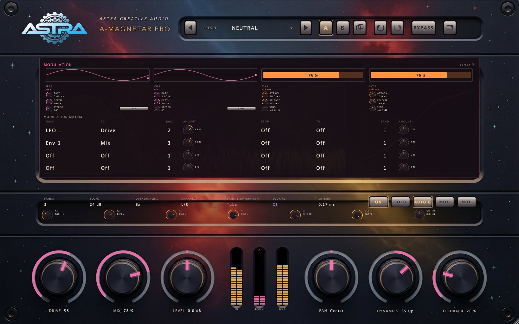The height and width of the screenshot is (324, 519).
Task: Enable SOLO for the band
Action: tap(400, 202)
